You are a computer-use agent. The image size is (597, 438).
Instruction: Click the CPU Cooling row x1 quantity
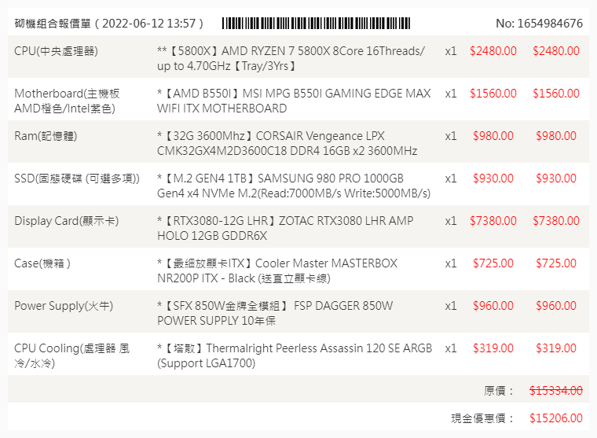[451, 348]
